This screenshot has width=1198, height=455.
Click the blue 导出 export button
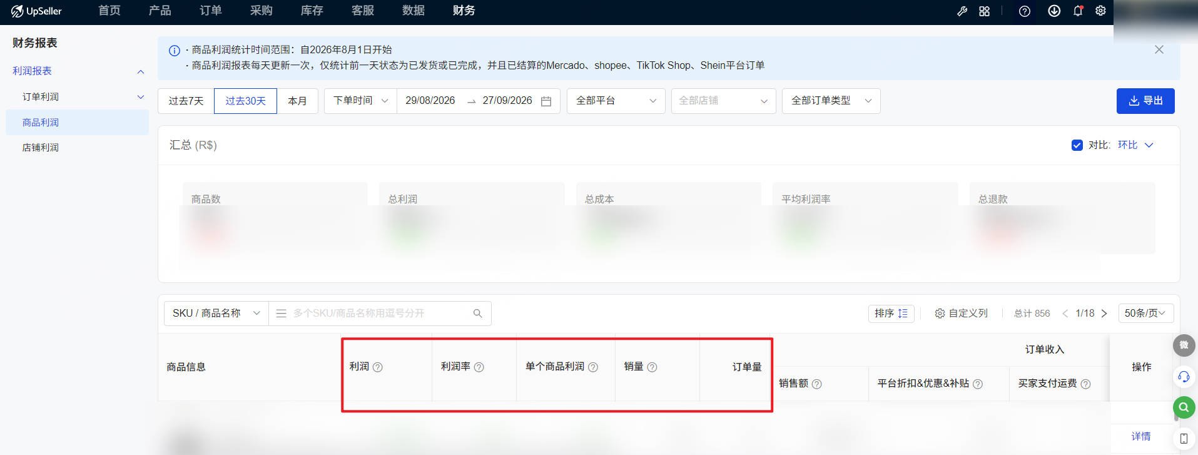[1145, 101]
